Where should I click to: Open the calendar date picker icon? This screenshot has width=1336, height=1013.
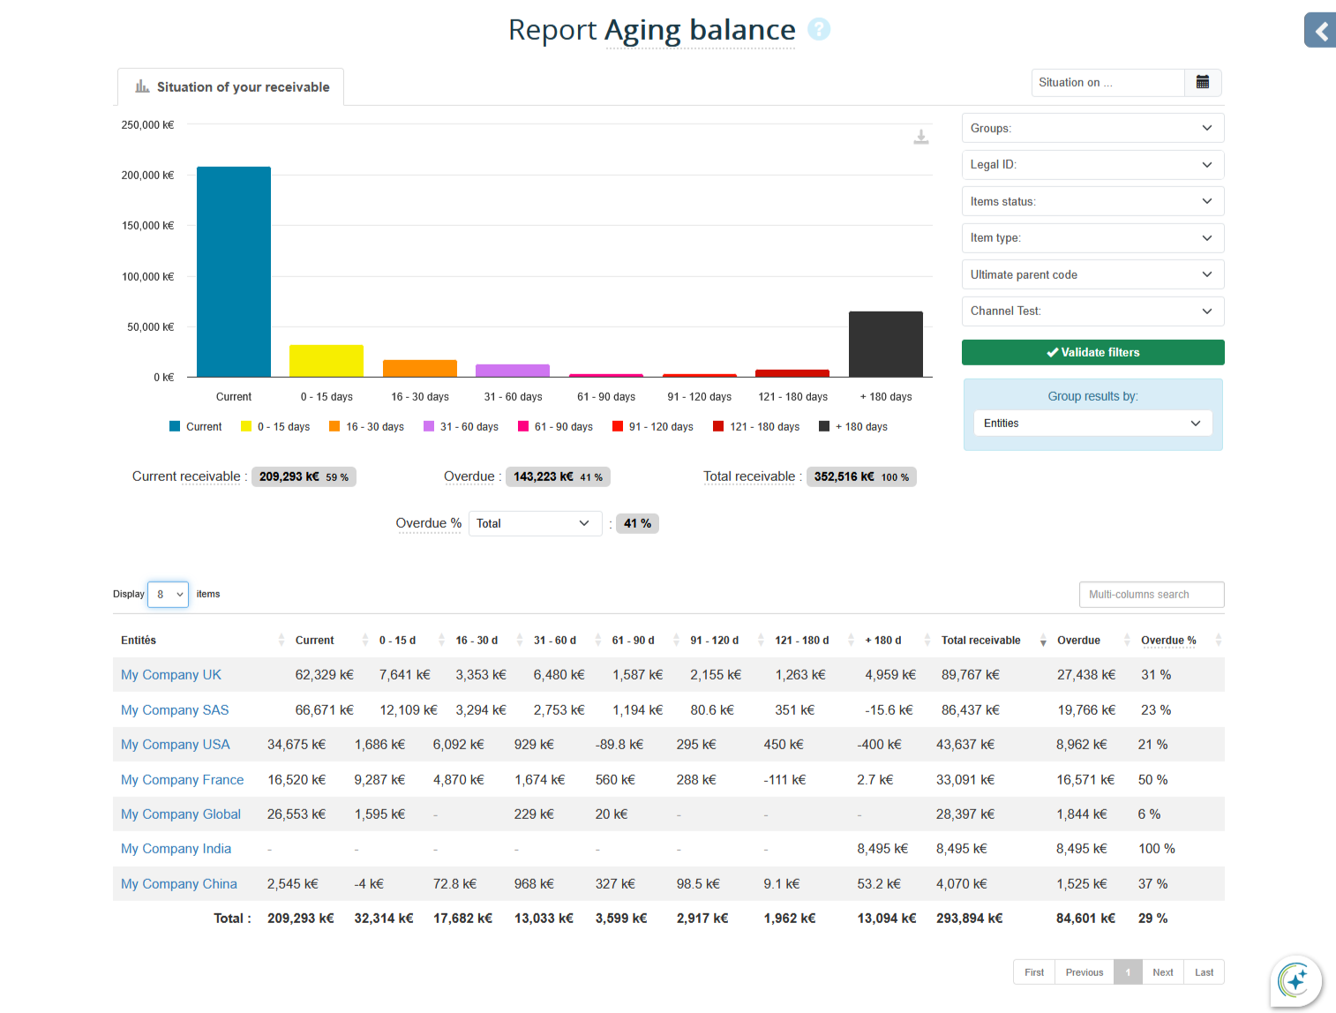click(x=1202, y=82)
